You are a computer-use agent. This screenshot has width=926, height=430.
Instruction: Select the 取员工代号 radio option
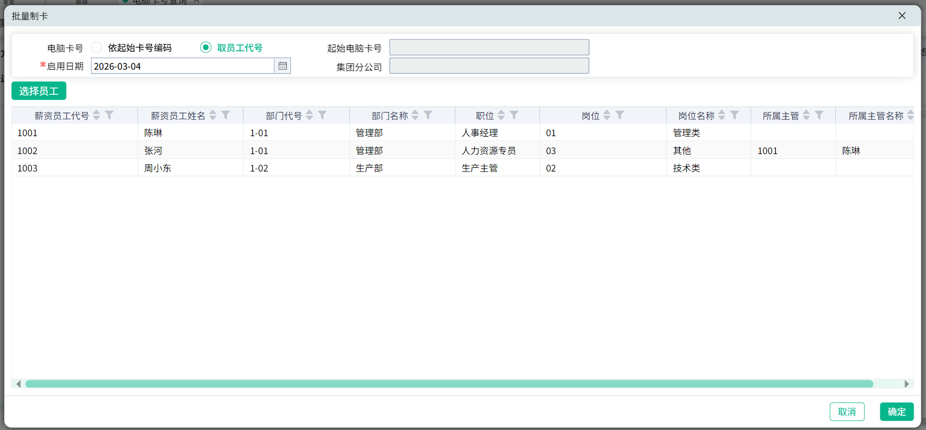click(x=206, y=48)
